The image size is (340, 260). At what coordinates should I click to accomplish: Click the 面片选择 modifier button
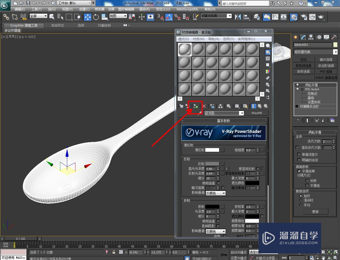click(326, 60)
